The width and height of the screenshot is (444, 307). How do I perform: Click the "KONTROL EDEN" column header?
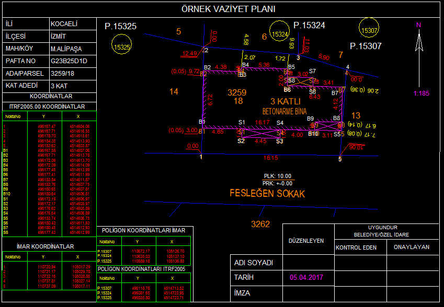[356, 247]
